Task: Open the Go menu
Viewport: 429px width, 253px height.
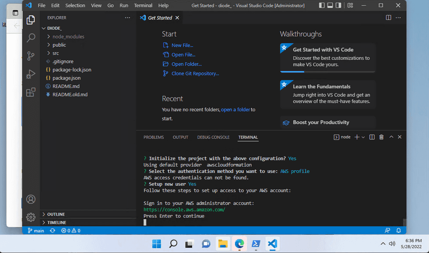Action: [x=110, y=5]
